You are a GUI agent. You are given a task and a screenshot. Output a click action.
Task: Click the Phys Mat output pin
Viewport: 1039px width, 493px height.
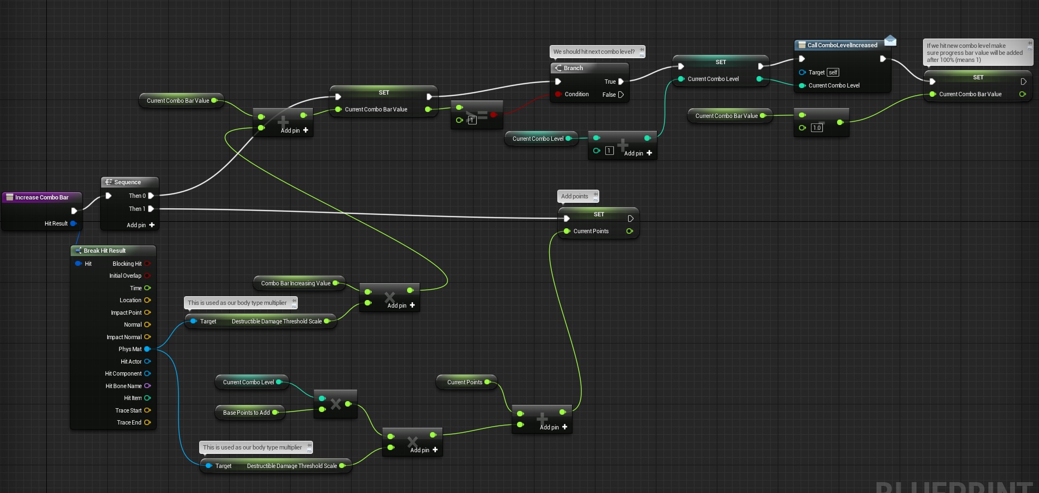click(147, 349)
